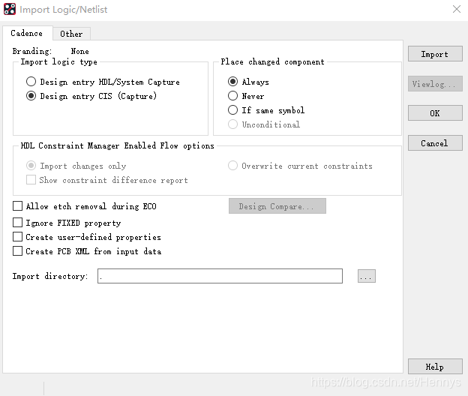Select Design entry HDL/System Capture option

[x=31, y=82]
